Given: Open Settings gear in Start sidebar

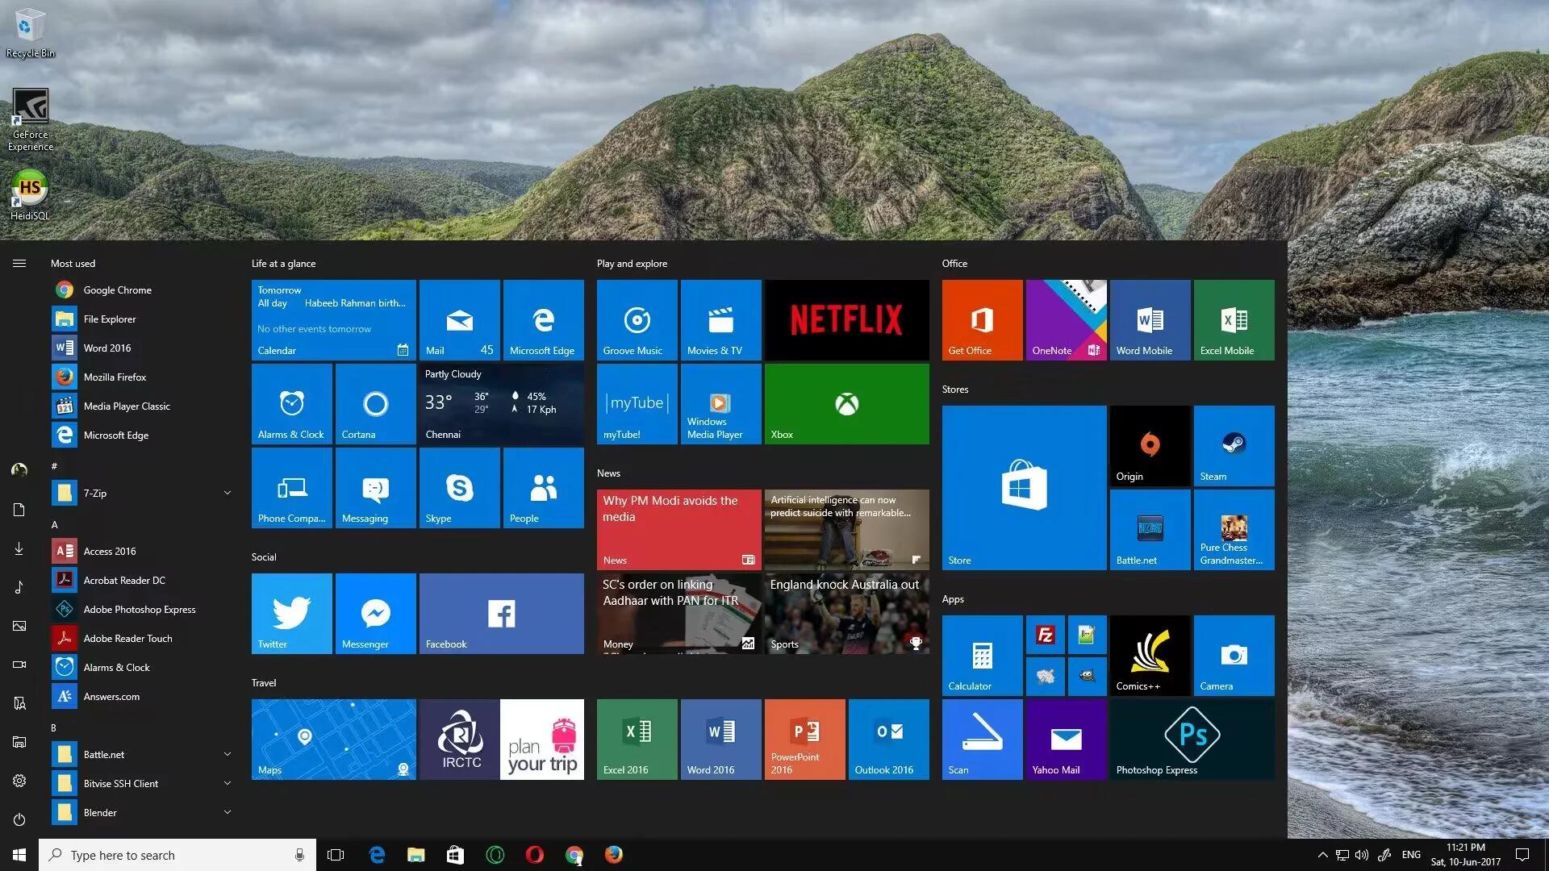Looking at the screenshot, I should coord(19,781).
